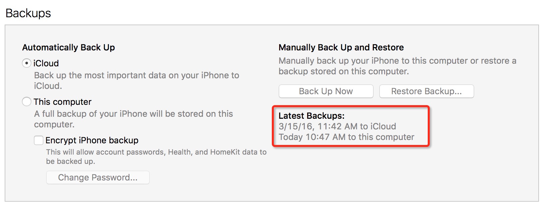This screenshot has height=205, width=543.
Task: Click the "Manually back up your iPhone" description
Action: (397, 66)
